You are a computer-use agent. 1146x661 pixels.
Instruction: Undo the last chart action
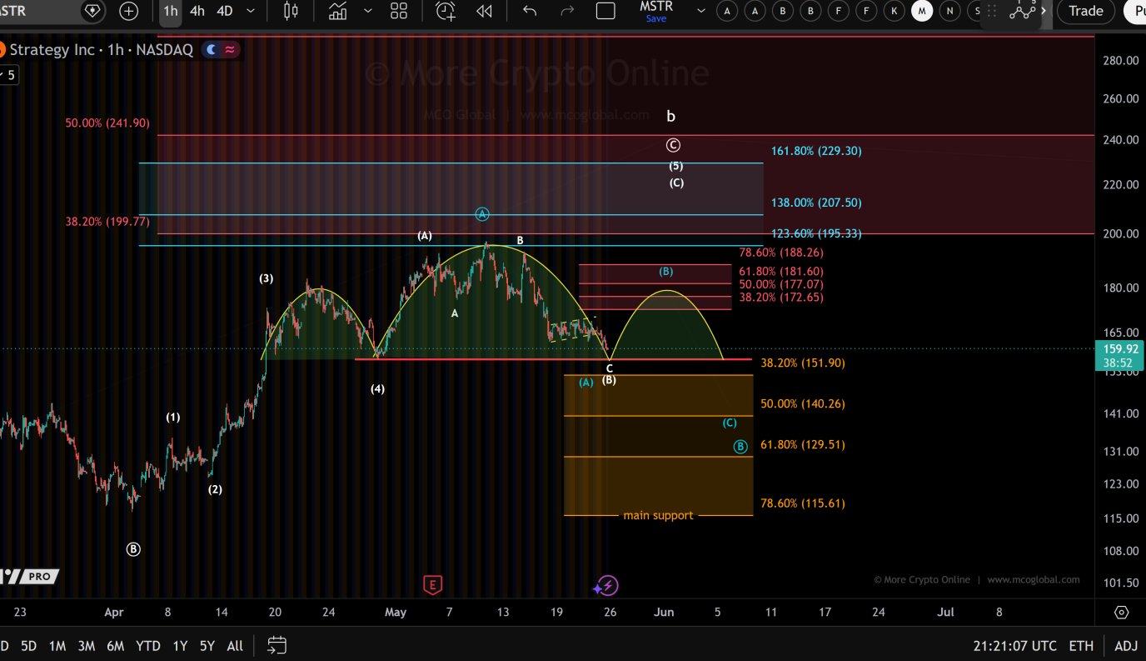pyautogui.click(x=530, y=11)
